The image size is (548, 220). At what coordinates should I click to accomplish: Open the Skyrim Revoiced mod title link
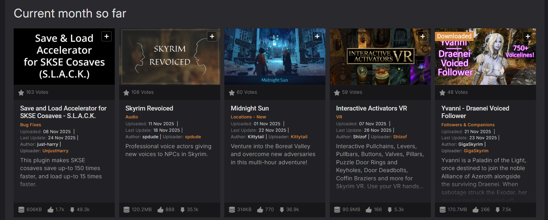coord(149,108)
